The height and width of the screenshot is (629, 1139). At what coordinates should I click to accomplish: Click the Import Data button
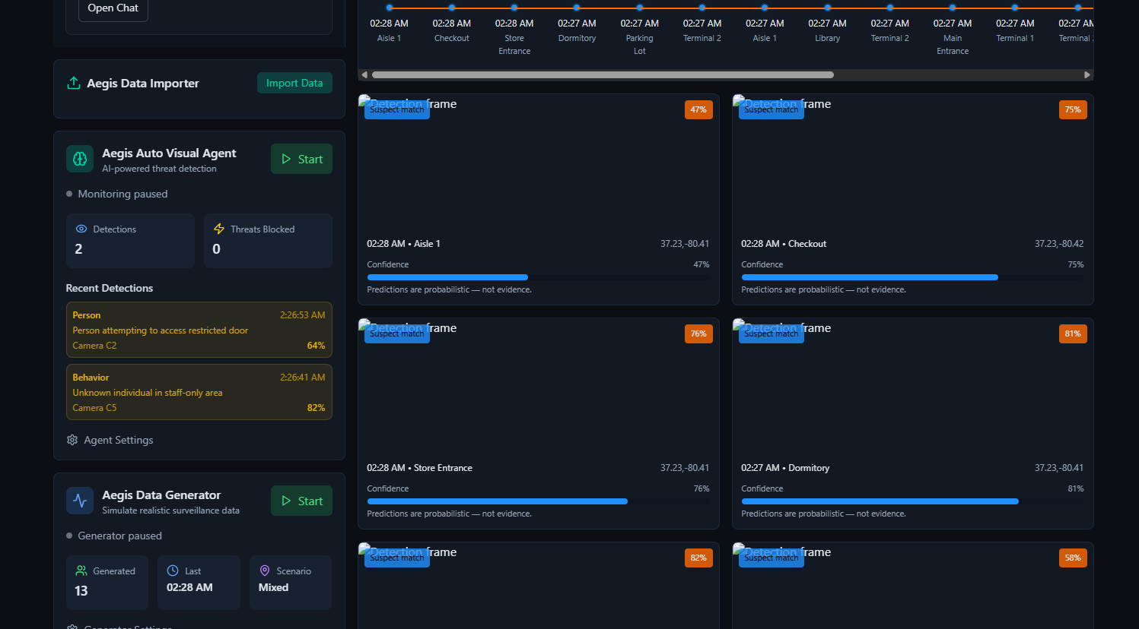[294, 83]
